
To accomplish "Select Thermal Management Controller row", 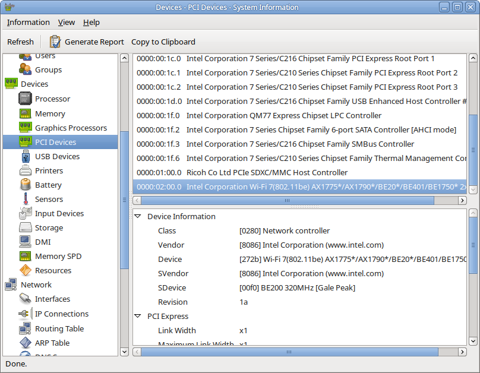I will [299, 158].
